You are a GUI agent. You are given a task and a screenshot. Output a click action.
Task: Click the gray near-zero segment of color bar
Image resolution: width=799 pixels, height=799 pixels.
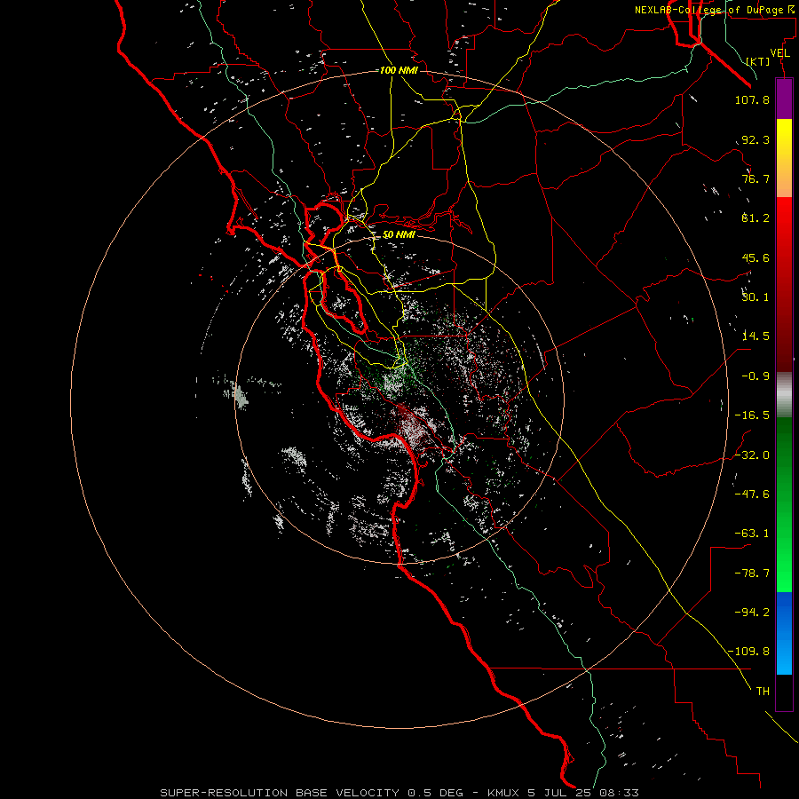[784, 395]
